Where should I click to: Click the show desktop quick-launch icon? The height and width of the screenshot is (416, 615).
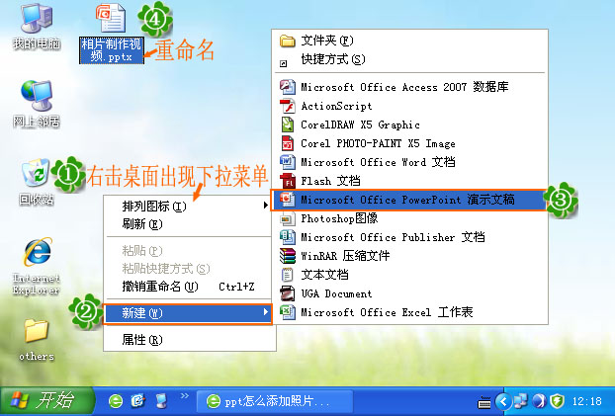161,401
